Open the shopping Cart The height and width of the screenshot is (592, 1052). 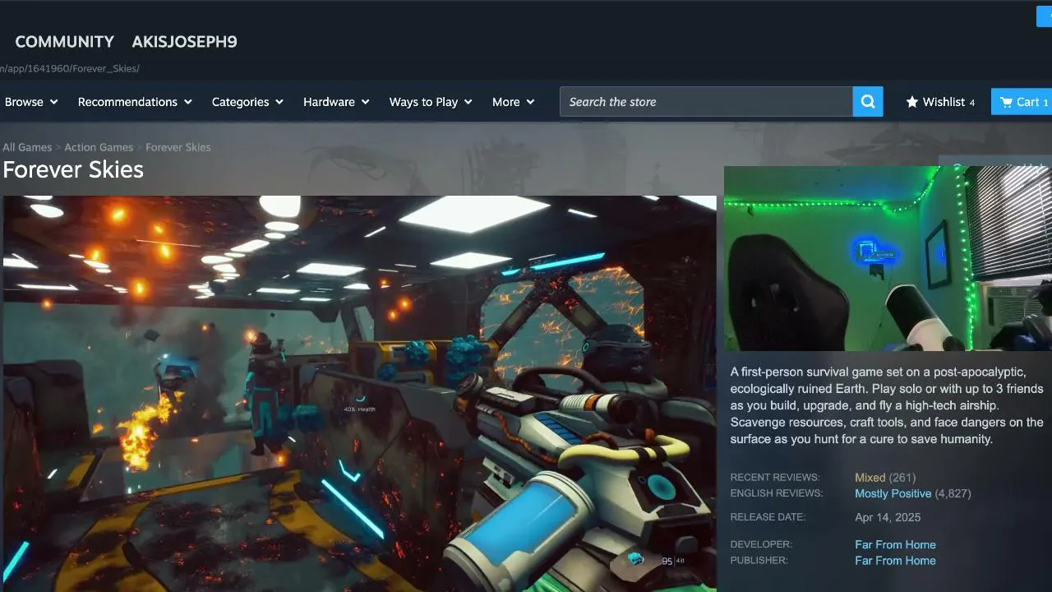click(1022, 102)
